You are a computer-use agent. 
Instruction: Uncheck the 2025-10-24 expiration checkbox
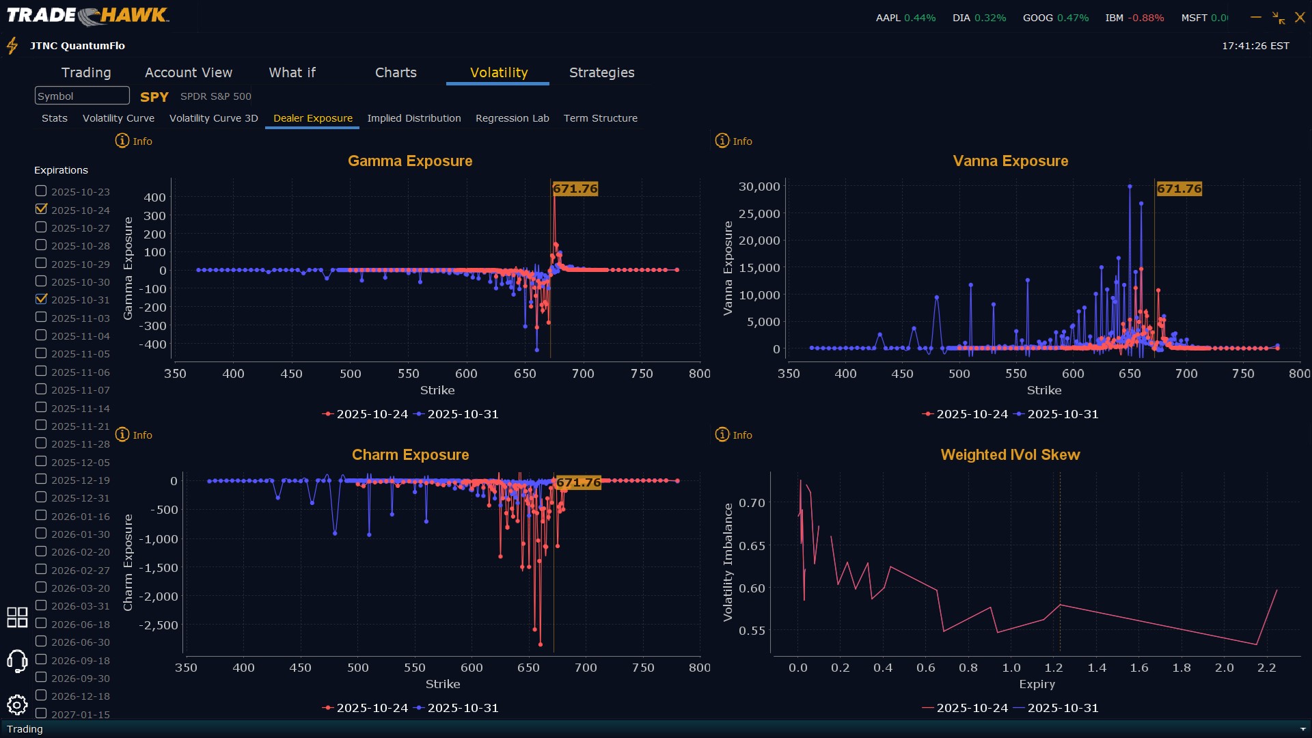coord(41,209)
